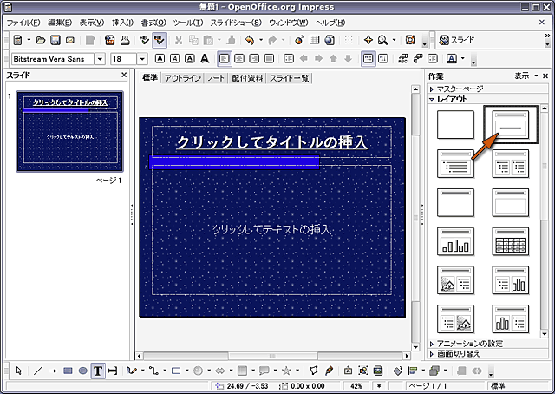The height and width of the screenshot is (394, 555).
Task: Choose the blank slide layout
Action: (456, 126)
